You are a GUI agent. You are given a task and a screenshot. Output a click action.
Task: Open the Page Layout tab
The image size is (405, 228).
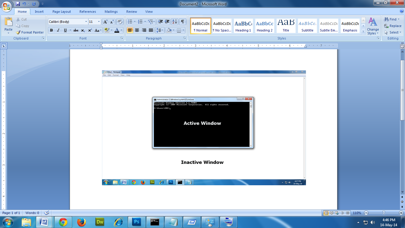[62, 12]
